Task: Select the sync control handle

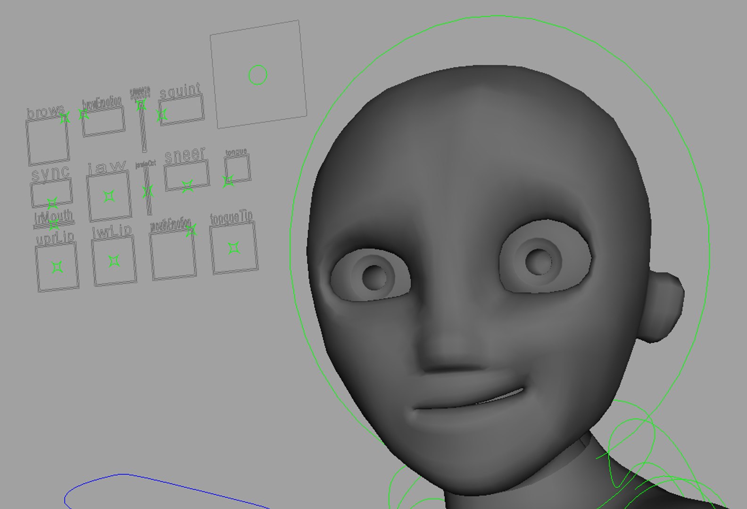Action: point(52,203)
